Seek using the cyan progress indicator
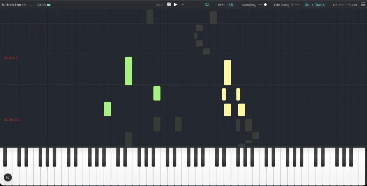Image resolution: width=367 pixels, height=186 pixels. 49,5
